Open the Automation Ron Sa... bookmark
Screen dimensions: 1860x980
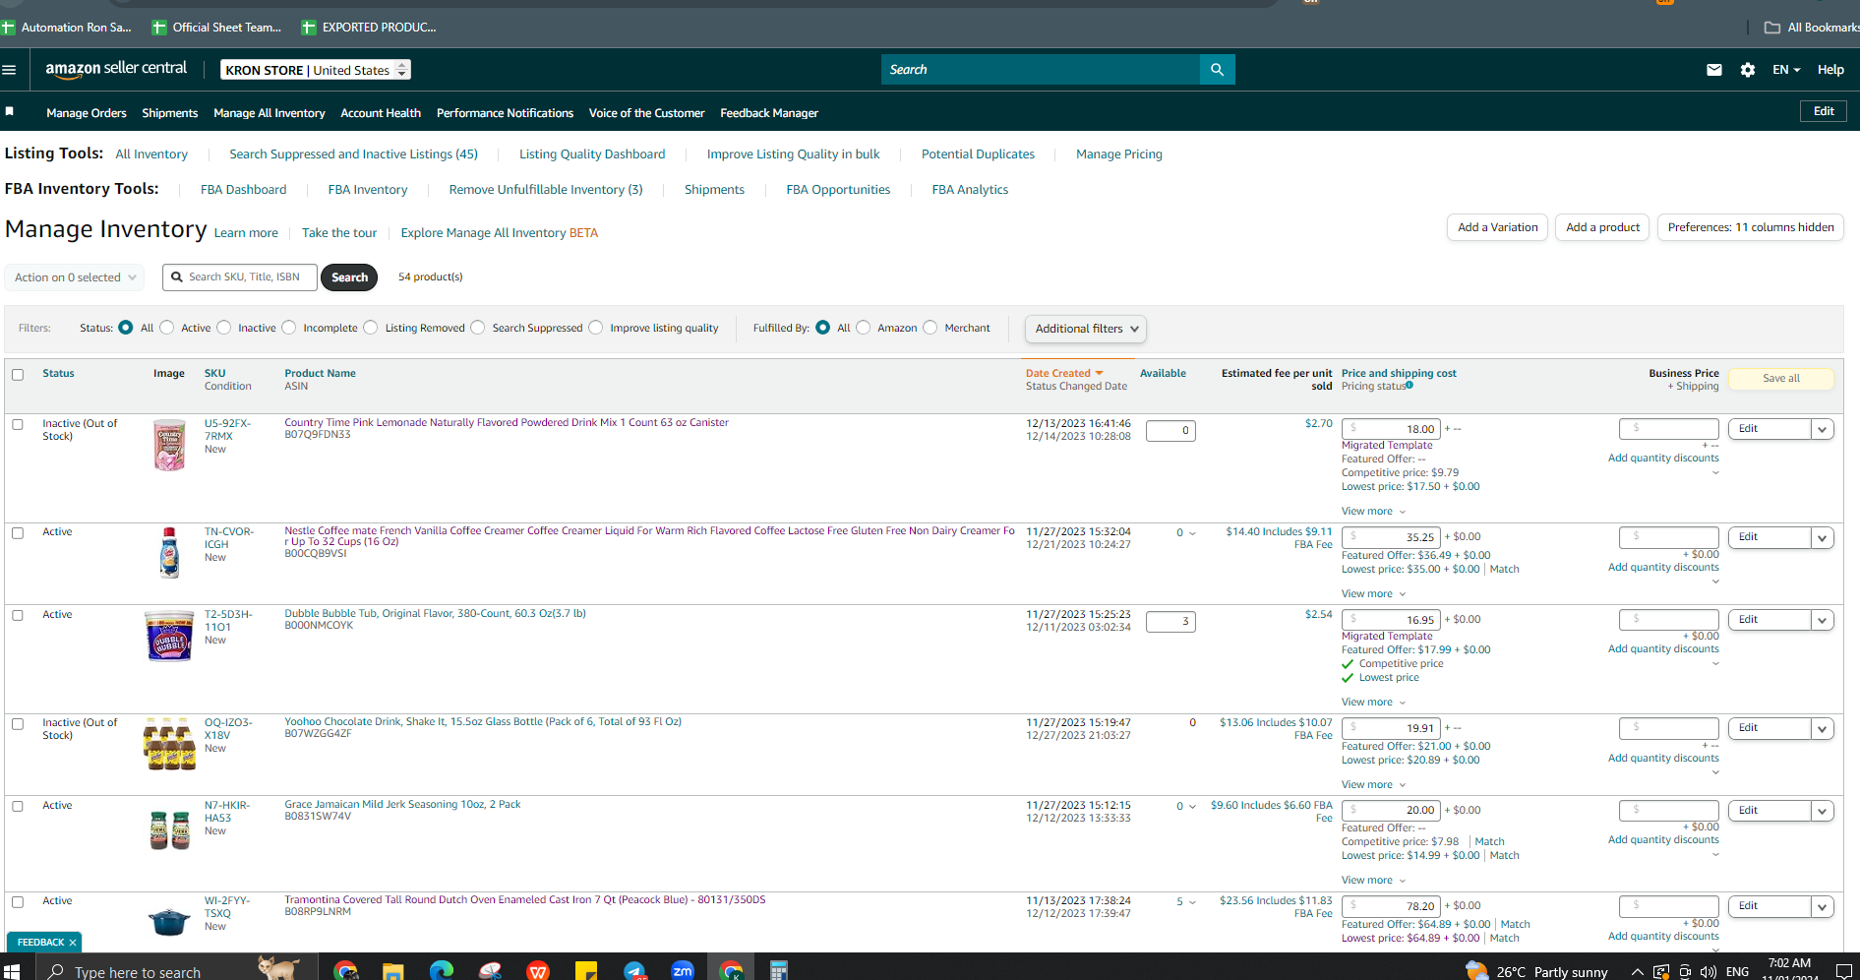coord(66,28)
